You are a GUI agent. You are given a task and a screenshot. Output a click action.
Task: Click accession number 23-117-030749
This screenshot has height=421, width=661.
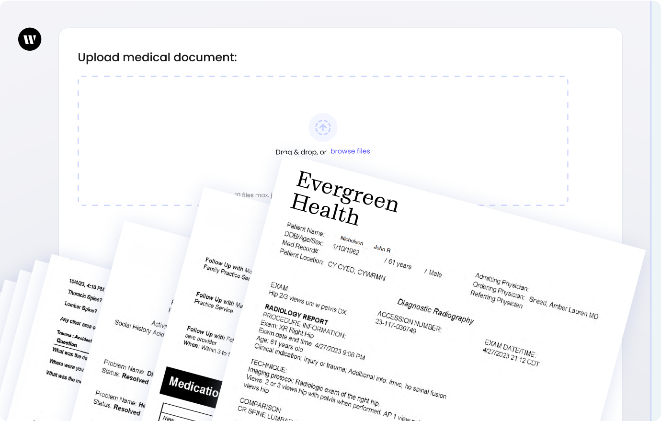pos(396,326)
